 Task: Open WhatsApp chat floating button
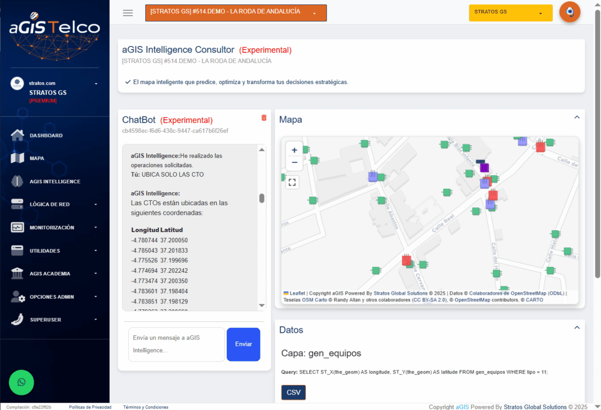22,382
